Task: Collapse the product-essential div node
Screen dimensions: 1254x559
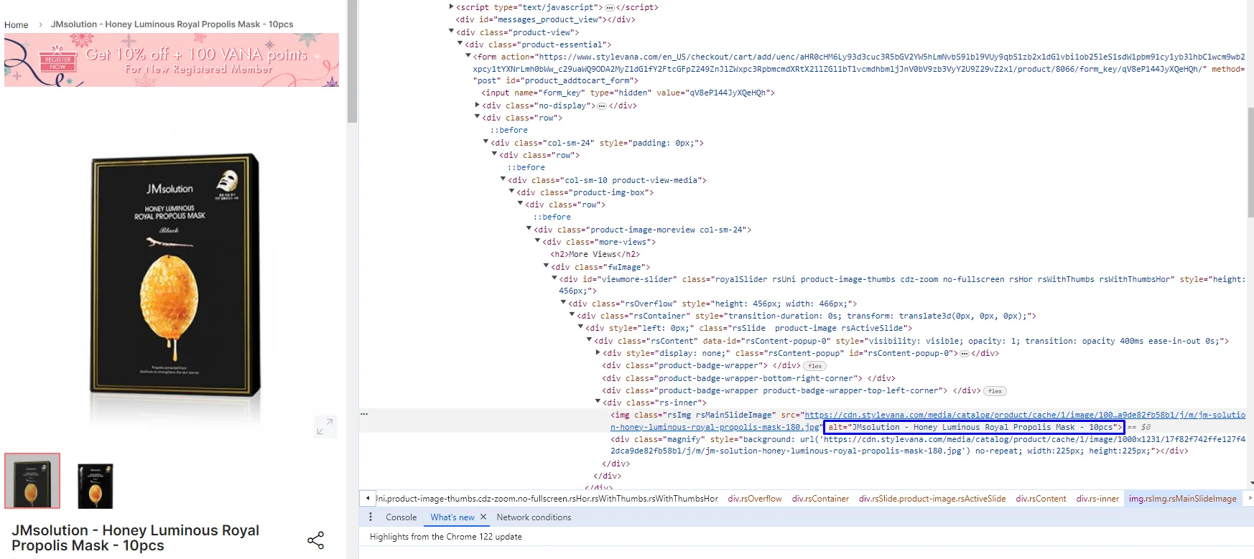Action: click(x=460, y=44)
